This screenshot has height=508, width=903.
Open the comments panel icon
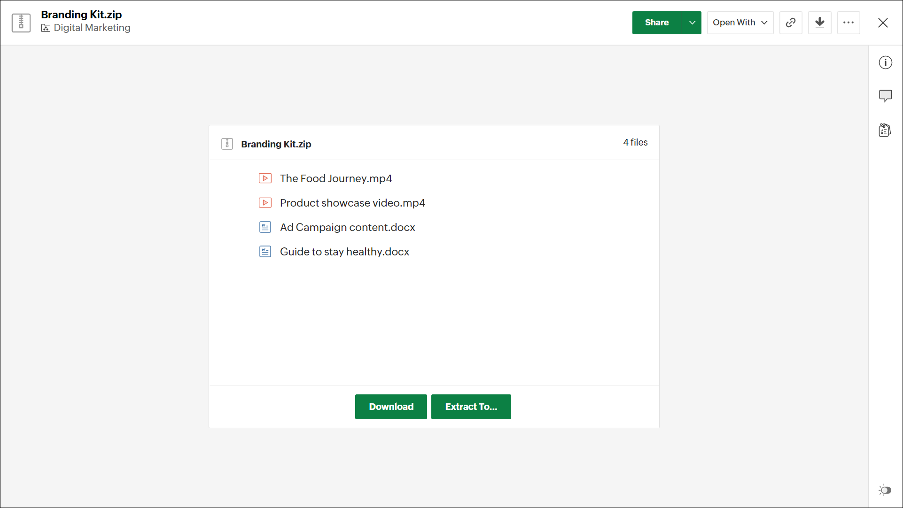[x=885, y=96]
